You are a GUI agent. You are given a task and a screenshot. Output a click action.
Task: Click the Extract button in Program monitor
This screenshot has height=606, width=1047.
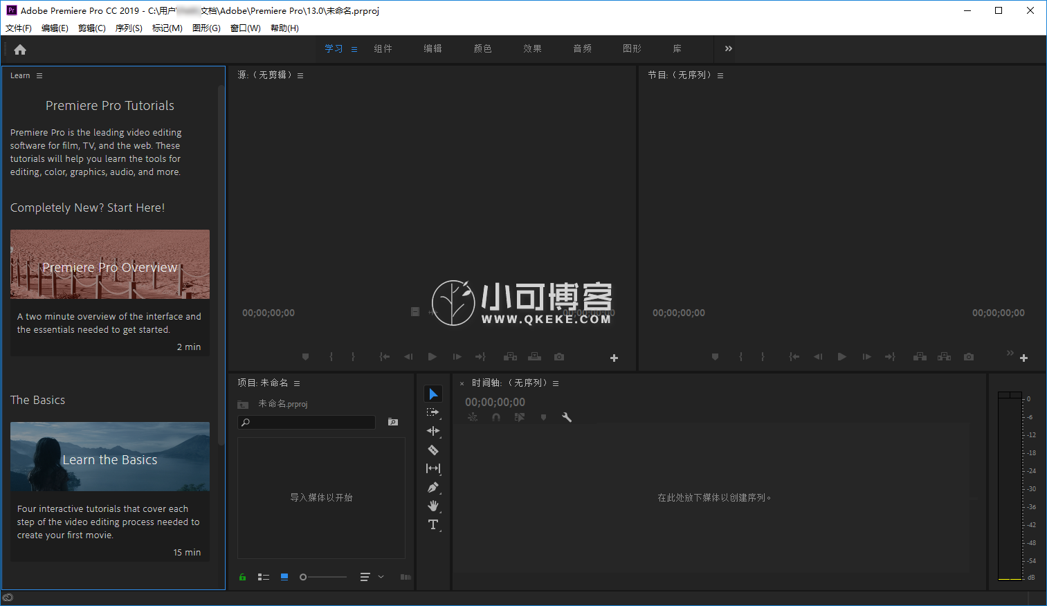click(944, 357)
